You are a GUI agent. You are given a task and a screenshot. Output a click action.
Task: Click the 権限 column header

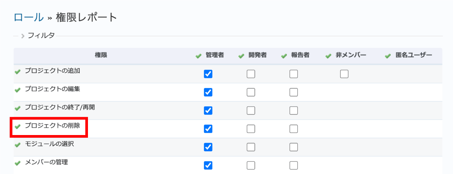tap(101, 55)
